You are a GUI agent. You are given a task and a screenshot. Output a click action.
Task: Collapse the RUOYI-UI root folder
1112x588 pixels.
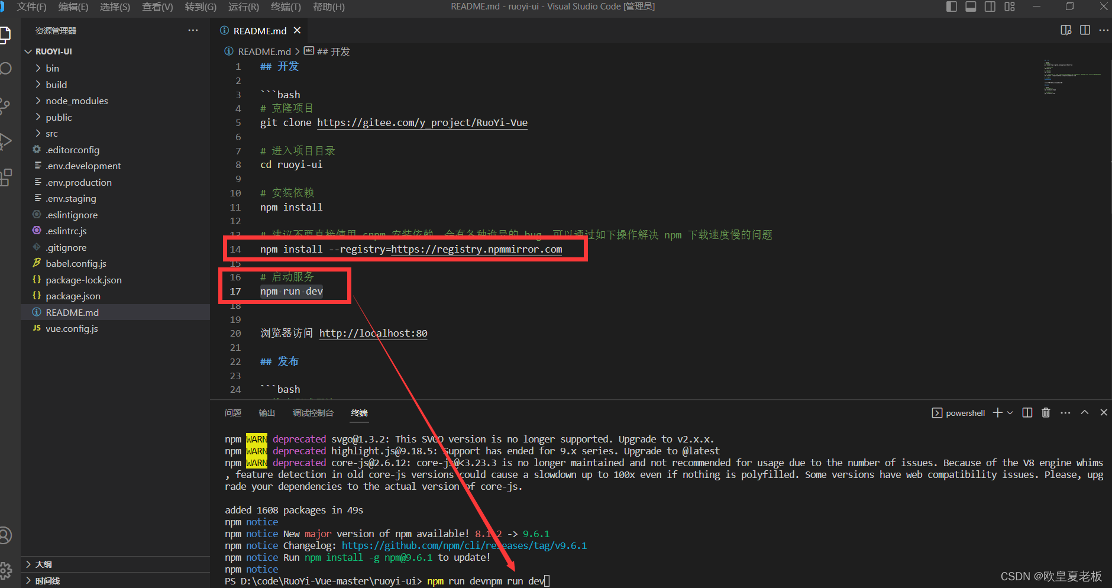tap(115, 51)
